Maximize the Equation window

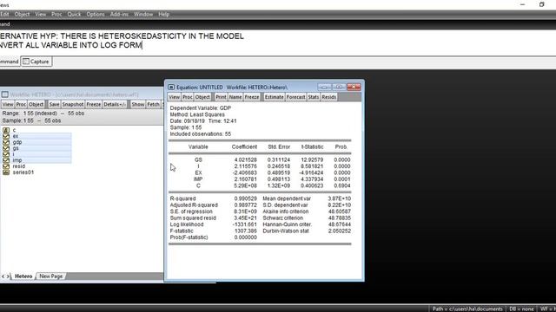point(339,87)
